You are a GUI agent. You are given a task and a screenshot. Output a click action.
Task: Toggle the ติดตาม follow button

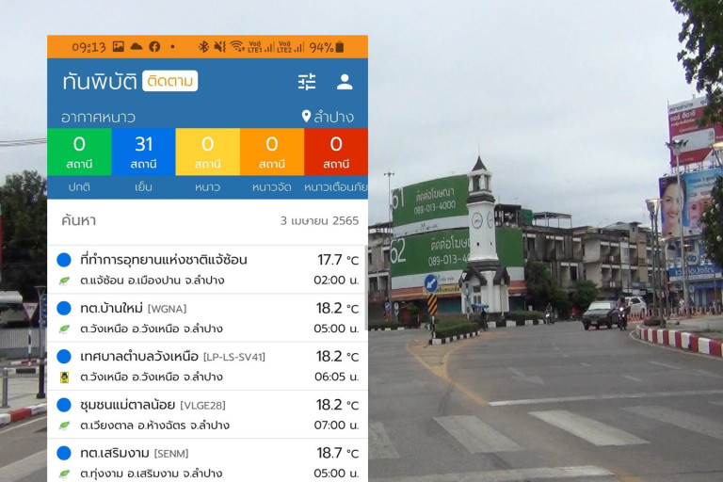pos(170,81)
